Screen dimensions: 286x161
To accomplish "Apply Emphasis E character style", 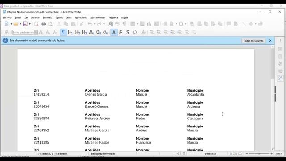I will (121, 32).
